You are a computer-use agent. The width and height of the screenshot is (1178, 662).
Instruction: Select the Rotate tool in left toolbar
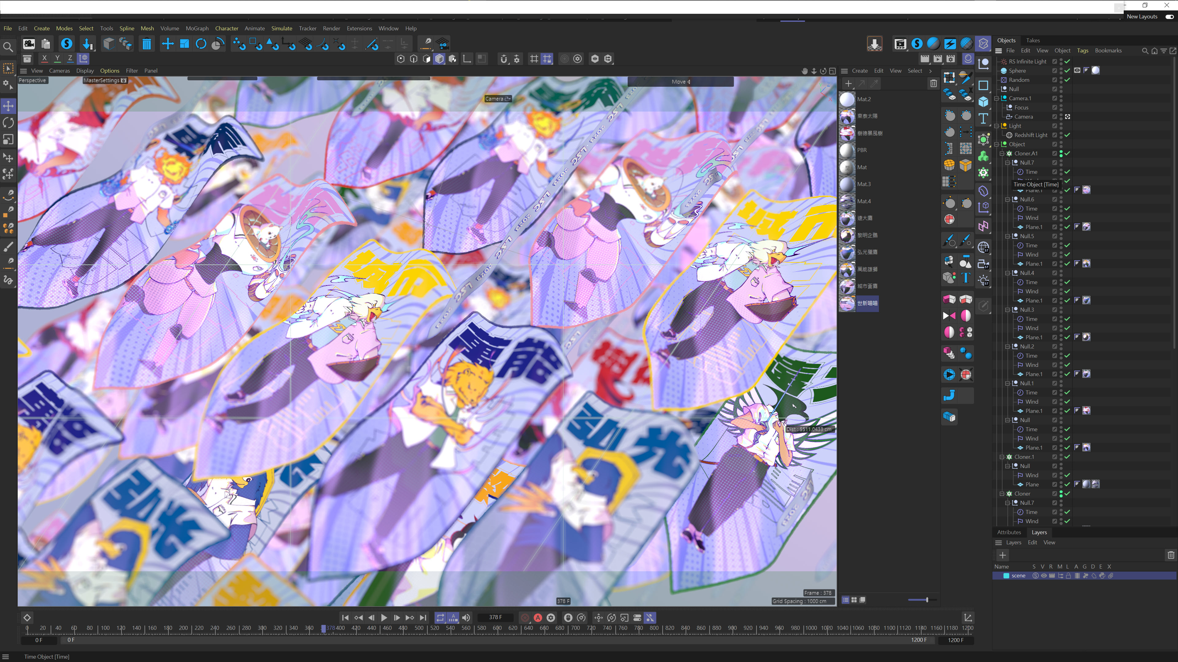tap(8, 123)
